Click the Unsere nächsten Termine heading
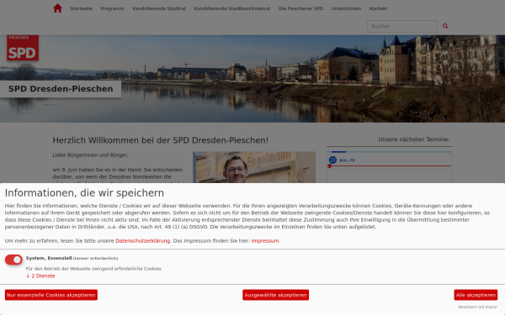The height and width of the screenshot is (315, 505). point(414,139)
